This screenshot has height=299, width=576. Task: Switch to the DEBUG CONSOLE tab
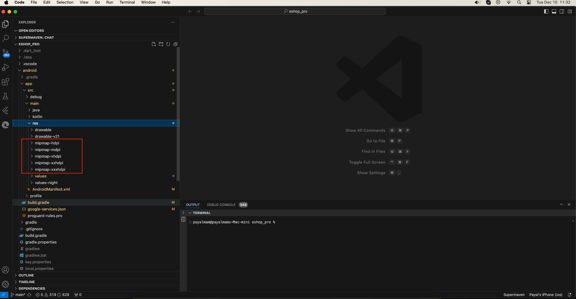point(221,205)
